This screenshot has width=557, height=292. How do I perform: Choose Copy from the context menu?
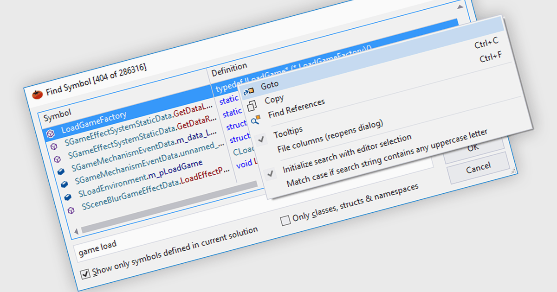274,99
